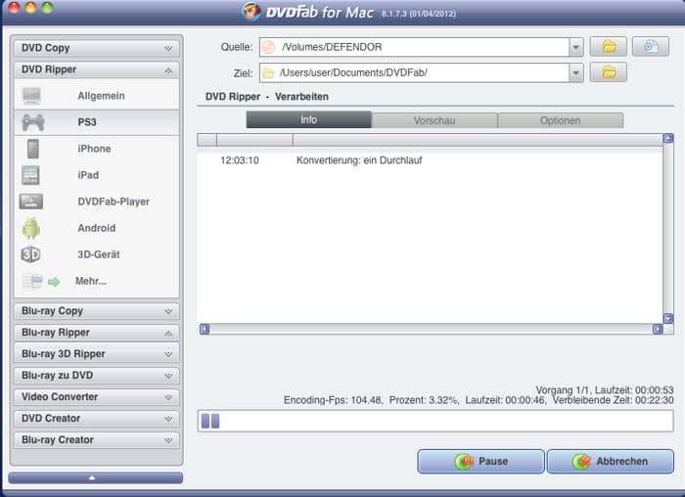Viewport: 685px width, 497px height.
Task: Open disc image source button
Action: pos(651,47)
